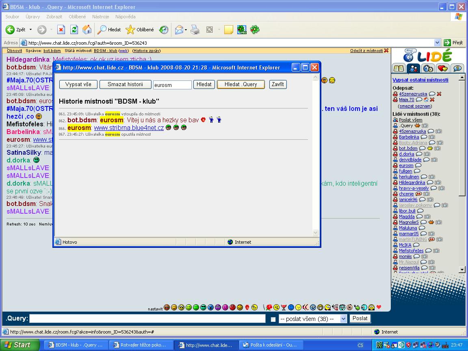Expand the address bar dropdown arrow

point(437,43)
